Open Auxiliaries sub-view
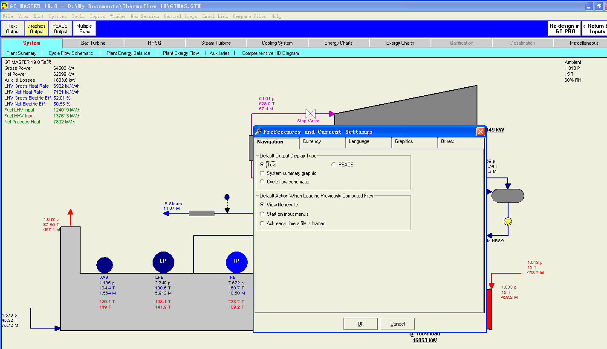Image resolution: width=607 pixels, height=349 pixels. 220,53
